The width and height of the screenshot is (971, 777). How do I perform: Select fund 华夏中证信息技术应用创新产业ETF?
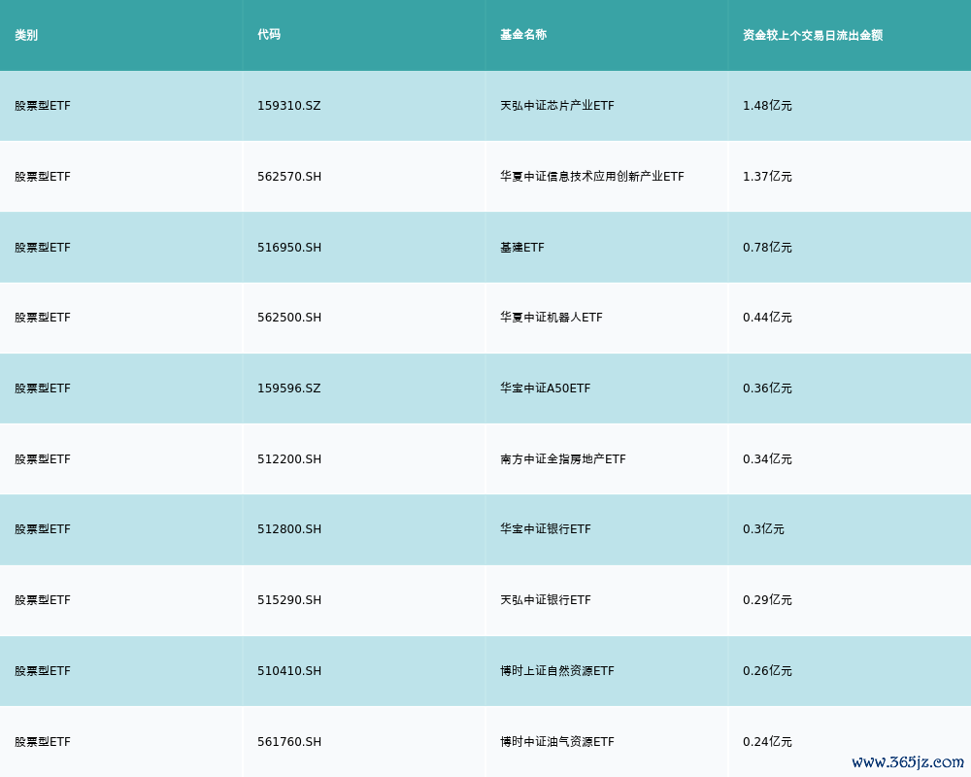click(x=592, y=177)
